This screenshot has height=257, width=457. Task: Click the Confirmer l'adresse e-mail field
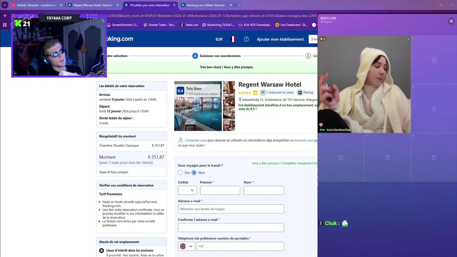[231, 228]
